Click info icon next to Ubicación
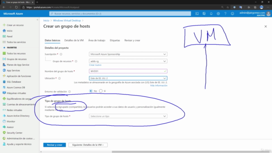The image size is (272, 153). click(x=59, y=78)
